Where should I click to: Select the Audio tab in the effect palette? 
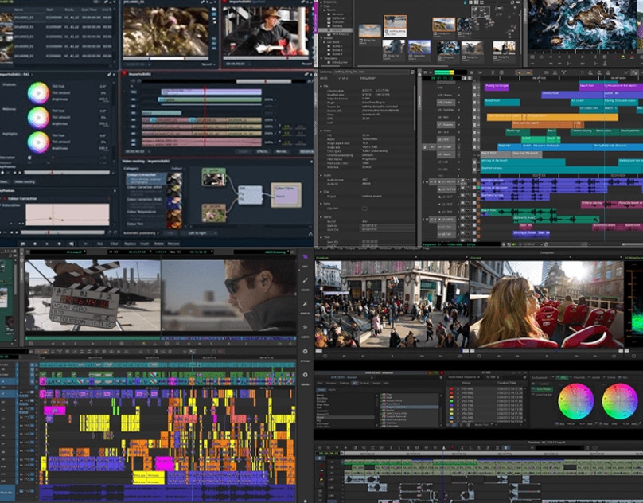pos(332,390)
